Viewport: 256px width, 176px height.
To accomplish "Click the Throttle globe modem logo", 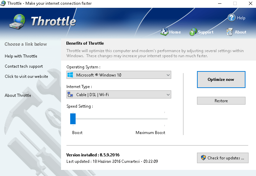I will click(18, 22).
